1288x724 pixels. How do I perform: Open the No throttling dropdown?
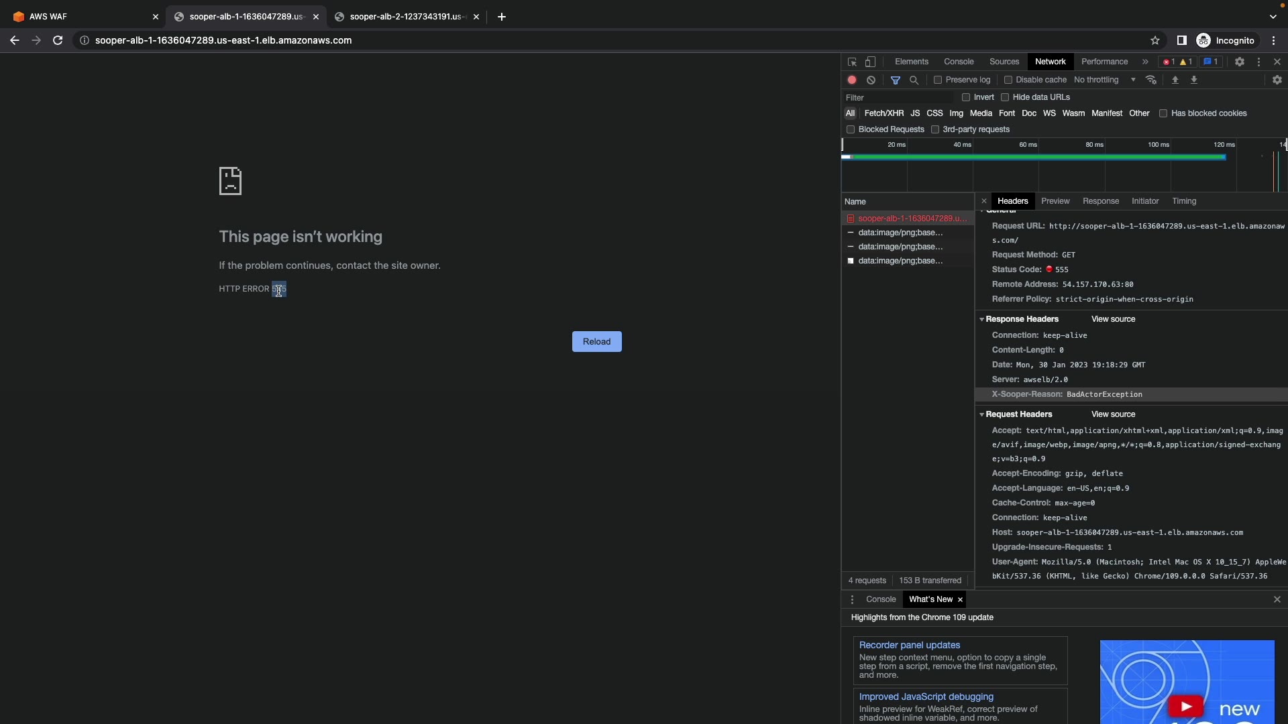[1104, 80]
